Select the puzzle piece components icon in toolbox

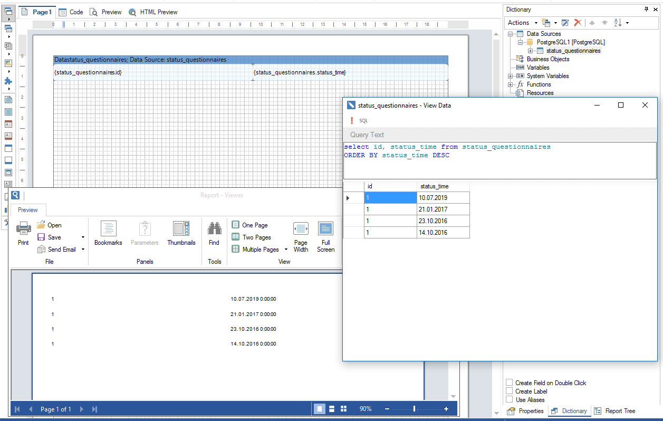(x=8, y=81)
